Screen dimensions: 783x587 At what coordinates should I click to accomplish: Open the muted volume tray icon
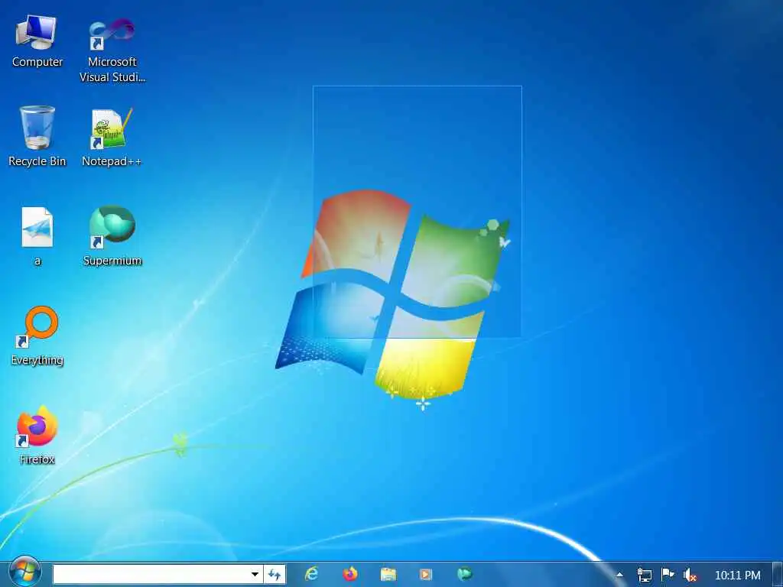pos(690,575)
